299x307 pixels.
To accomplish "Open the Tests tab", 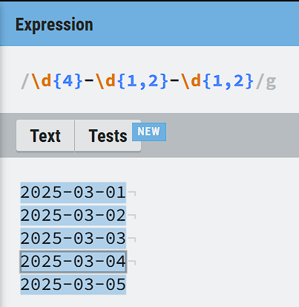I will tap(108, 135).
